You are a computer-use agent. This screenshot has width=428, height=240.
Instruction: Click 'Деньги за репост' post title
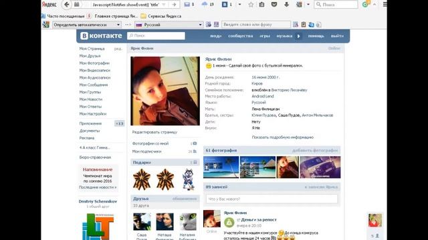coord(259,219)
